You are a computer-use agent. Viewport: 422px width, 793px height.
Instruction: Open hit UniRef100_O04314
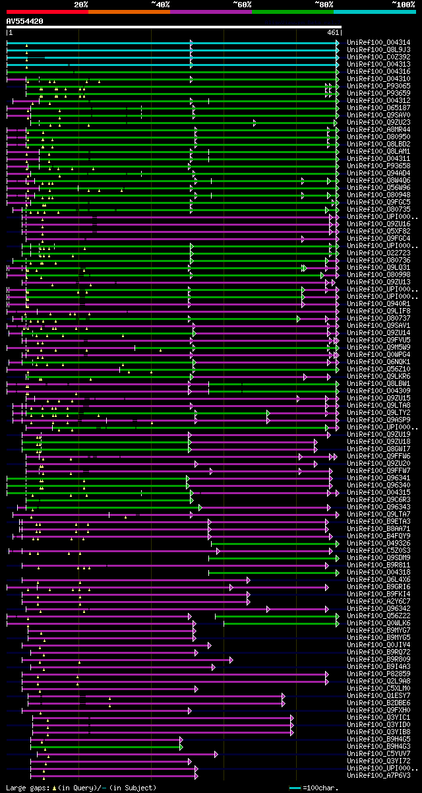click(378, 42)
